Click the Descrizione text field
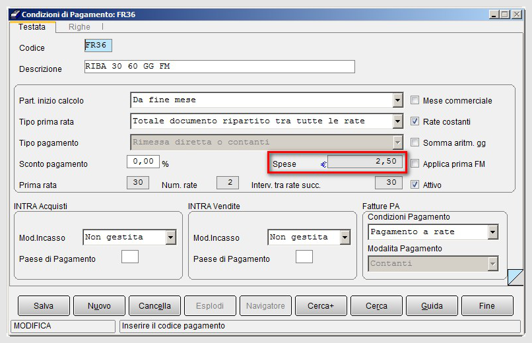Screen dimensions: 532x343 [220, 67]
